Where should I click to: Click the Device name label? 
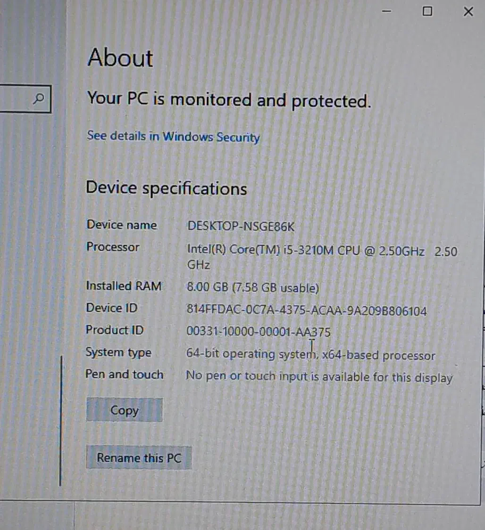pos(122,225)
